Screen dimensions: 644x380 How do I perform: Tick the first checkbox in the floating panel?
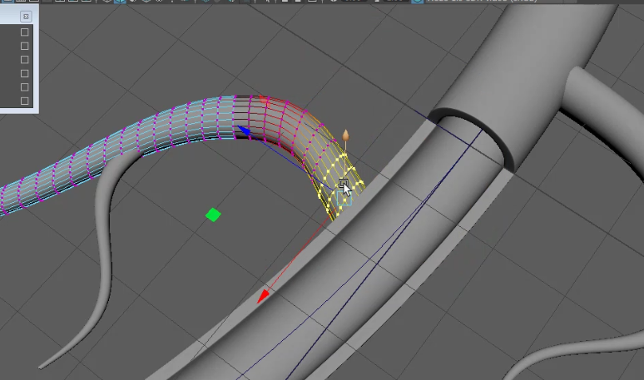pos(25,32)
